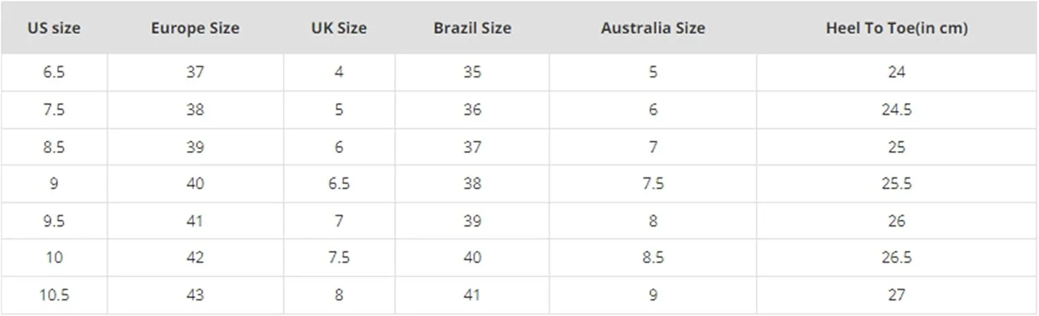This screenshot has height=316, width=1039.
Task: Select heel to toe 27 cell
Action: point(897,295)
